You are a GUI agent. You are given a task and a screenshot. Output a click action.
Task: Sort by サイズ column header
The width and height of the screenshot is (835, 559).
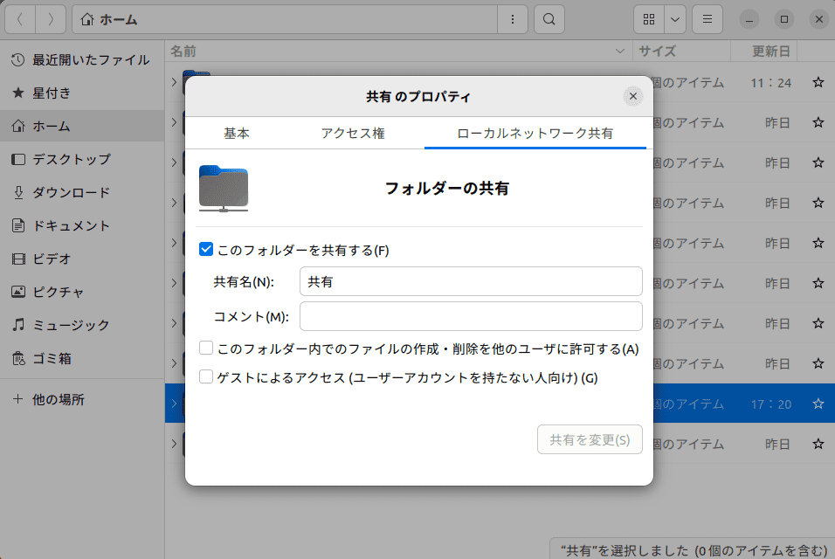[x=681, y=52]
